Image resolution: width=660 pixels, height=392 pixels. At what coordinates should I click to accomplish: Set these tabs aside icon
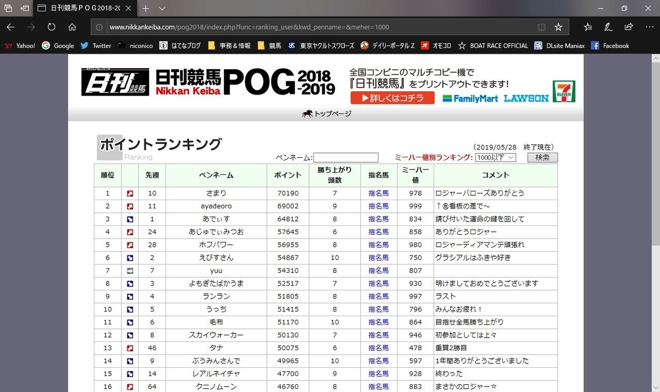tap(25, 9)
